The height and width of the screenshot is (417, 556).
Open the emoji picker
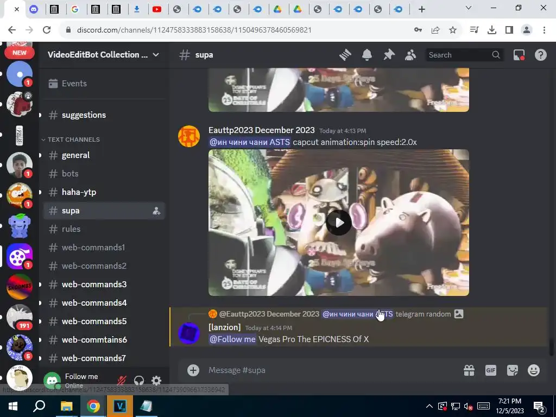point(534,370)
